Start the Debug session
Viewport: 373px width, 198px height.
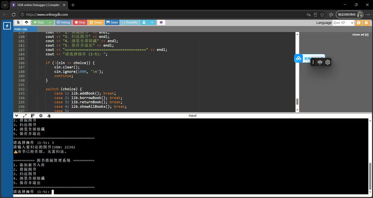tap(63, 22)
